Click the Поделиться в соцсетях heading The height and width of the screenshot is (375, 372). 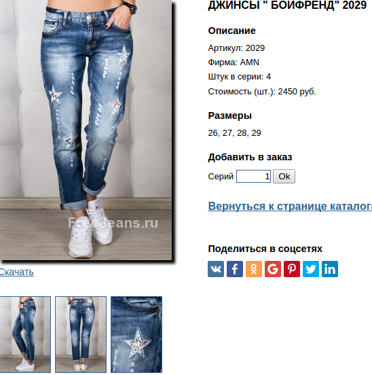pos(265,249)
